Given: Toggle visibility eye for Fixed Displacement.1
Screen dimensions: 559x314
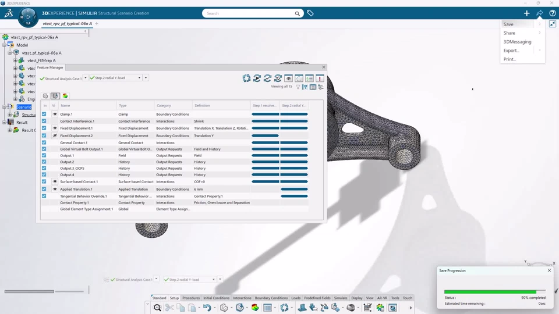Looking at the screenshot, I should (55, 128).
